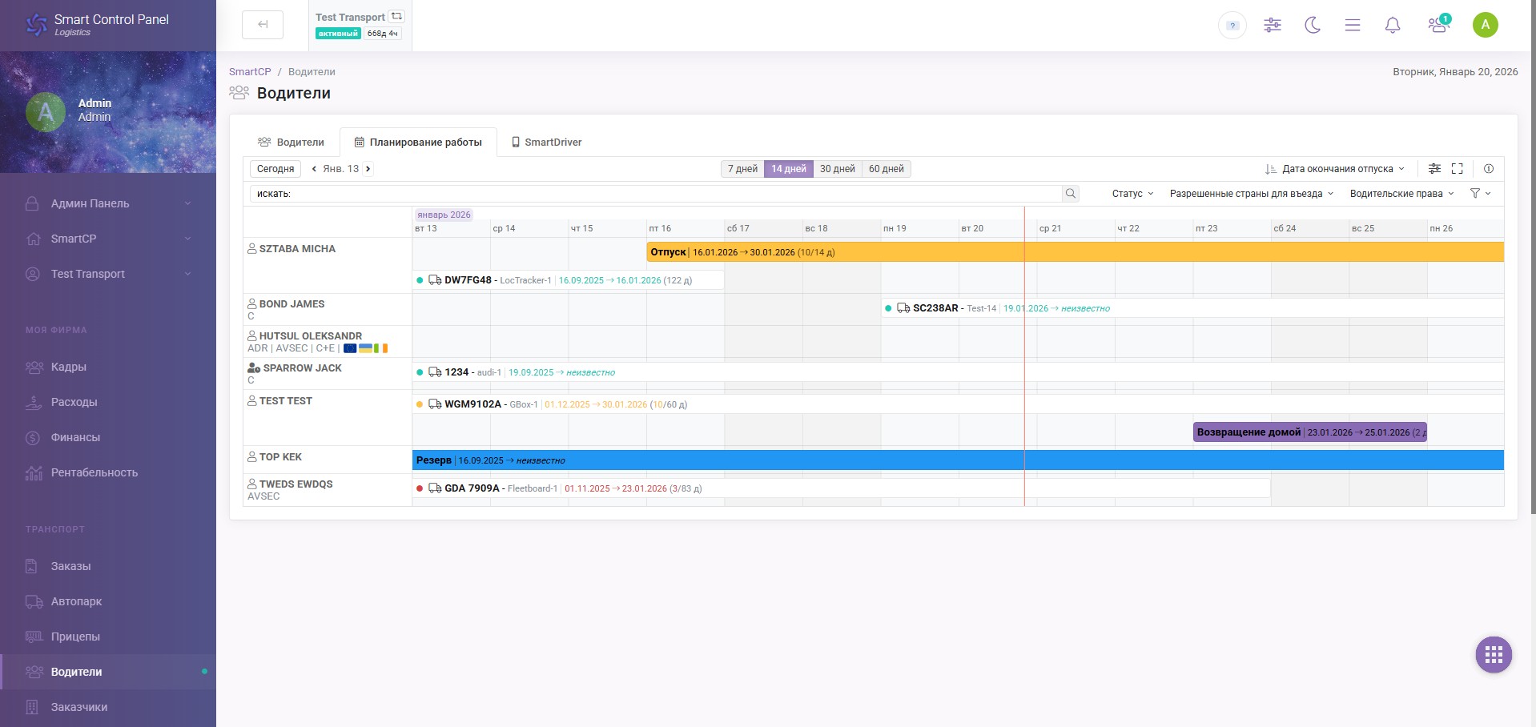Image resolution: width=1536 pixels, height=727 pixels.
Task: Open Водители in the sidebar
Action: click(108, 672)
